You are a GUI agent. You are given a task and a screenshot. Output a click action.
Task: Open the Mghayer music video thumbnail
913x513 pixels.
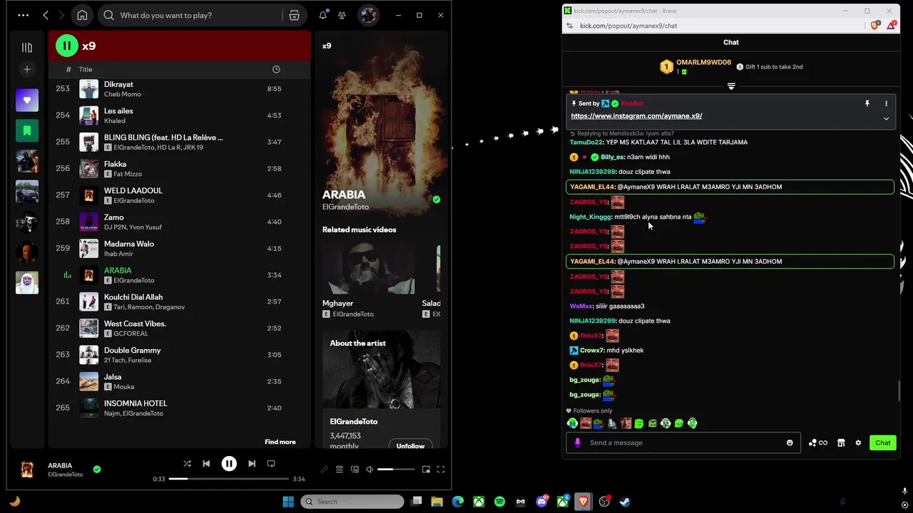click(368, 269)
